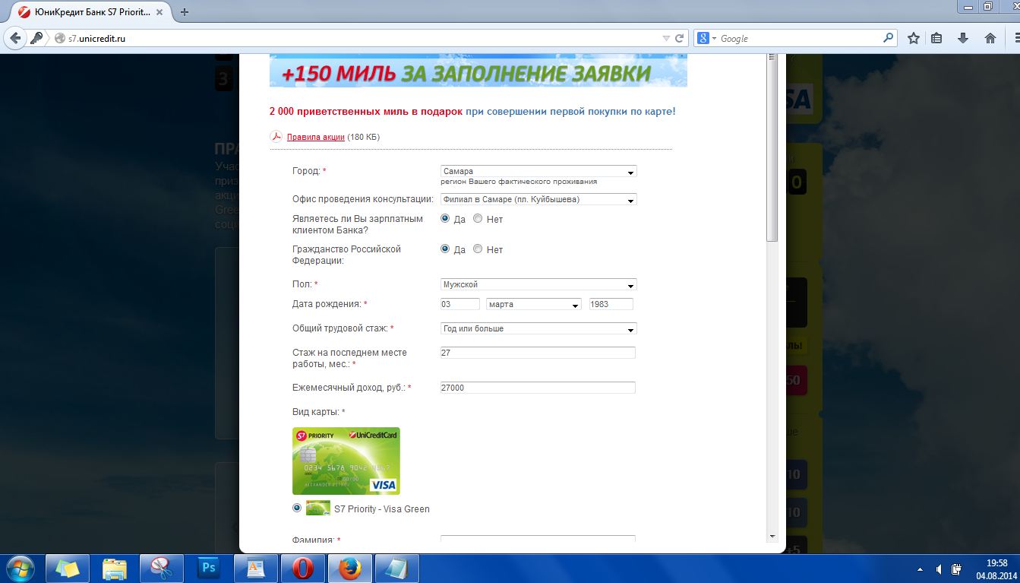The width and height of the screenshot is (1020, 583).
Task: Click the form scrollbar down arrow
Action: point(772,537)
